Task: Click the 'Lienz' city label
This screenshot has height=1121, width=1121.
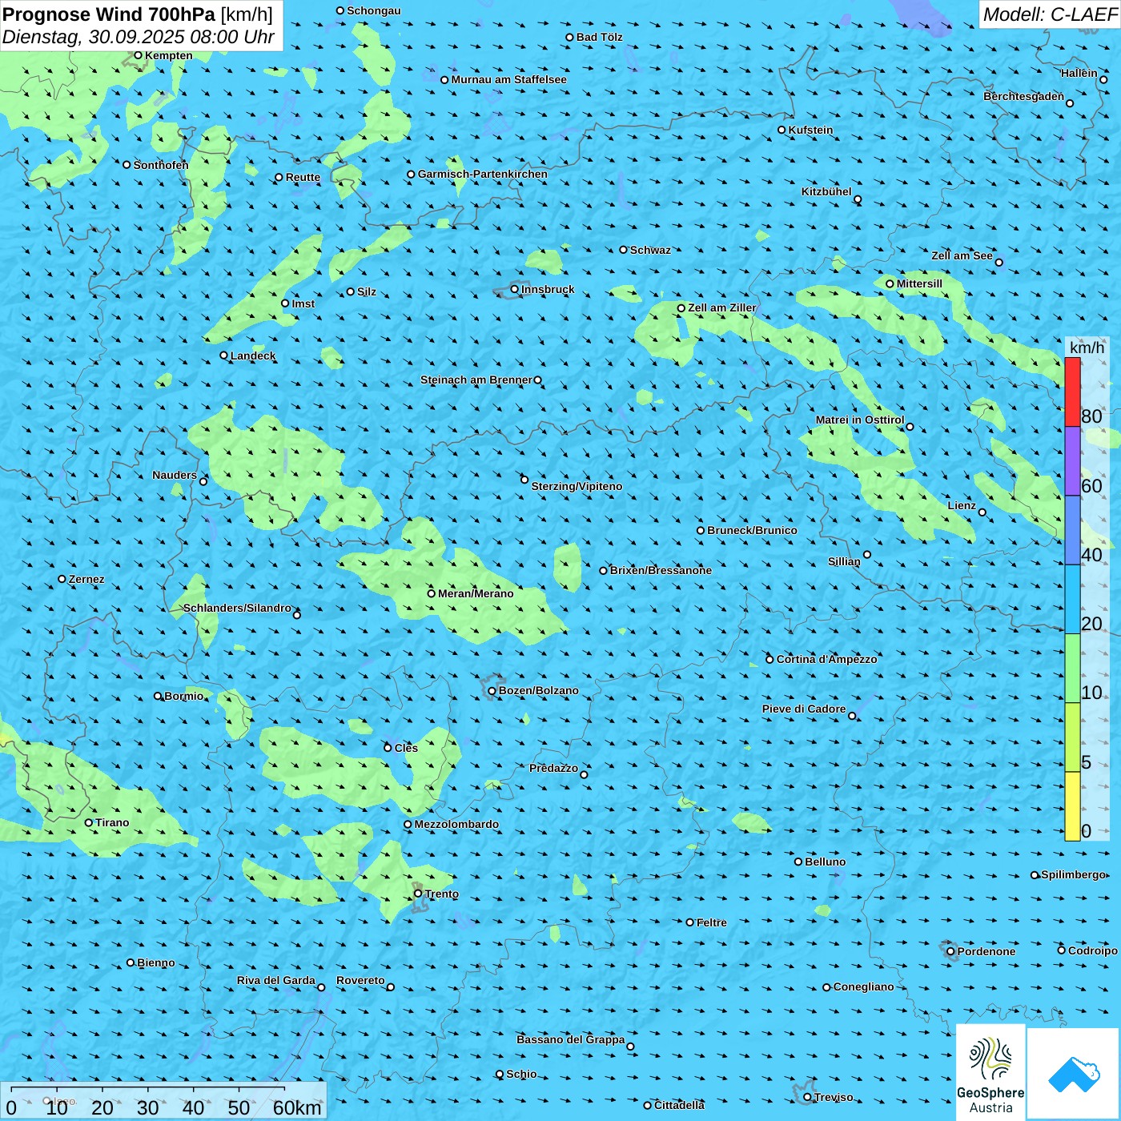Action: (x=962, y=505)
